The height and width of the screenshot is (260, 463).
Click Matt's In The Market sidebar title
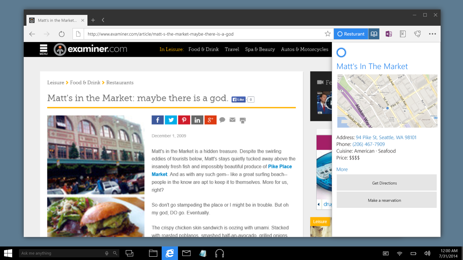click(372, 66)
